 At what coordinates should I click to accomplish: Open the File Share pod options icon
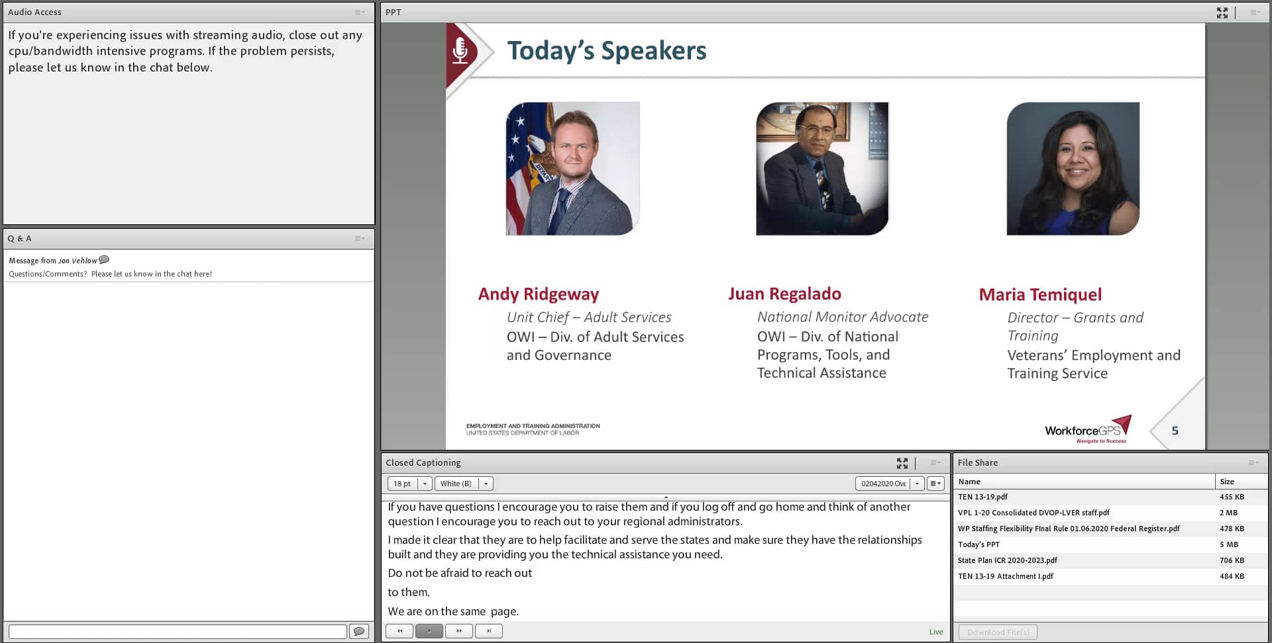1253,462
